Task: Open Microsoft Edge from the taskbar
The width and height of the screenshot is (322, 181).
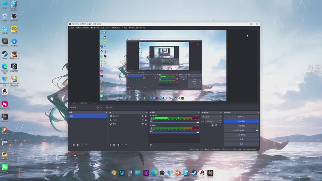Action: point(154,173)
